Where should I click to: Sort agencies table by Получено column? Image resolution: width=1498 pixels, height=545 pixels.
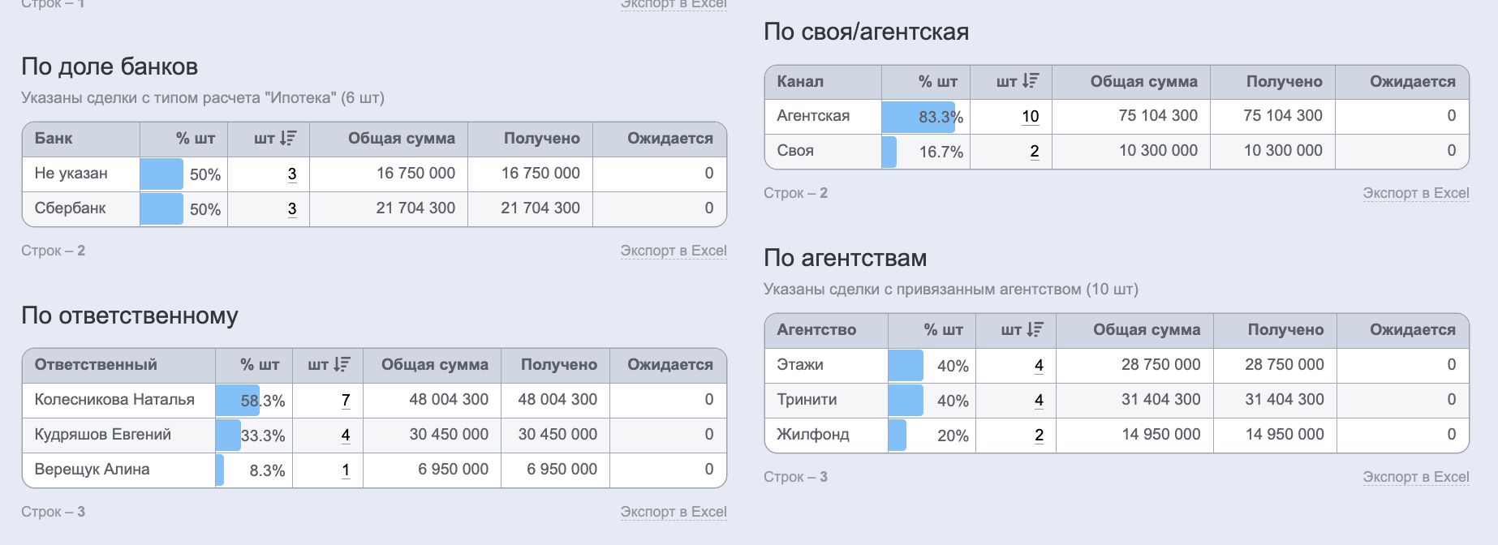click(x=1285, y=329)
